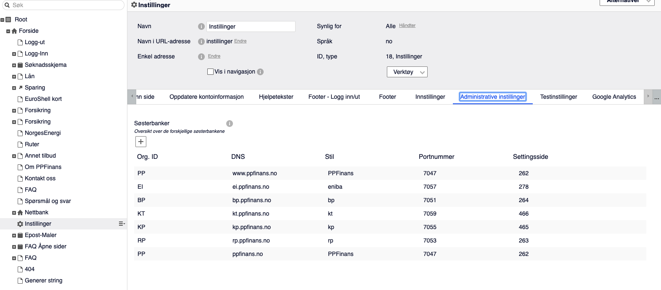The width and height of the screenshot is (661, 290).
Task: Switch to the Google Analytics tab
Action: [614, 97]
